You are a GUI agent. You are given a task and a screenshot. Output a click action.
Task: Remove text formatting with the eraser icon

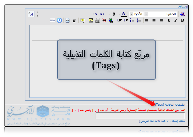click(182, 14)
